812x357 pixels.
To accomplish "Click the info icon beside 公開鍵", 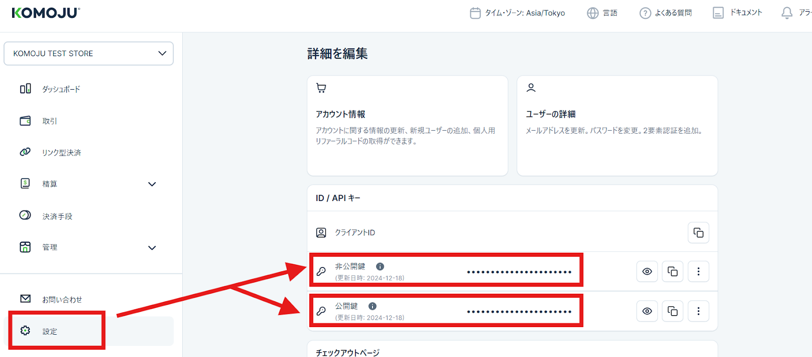I will click(x=373, y=306).
